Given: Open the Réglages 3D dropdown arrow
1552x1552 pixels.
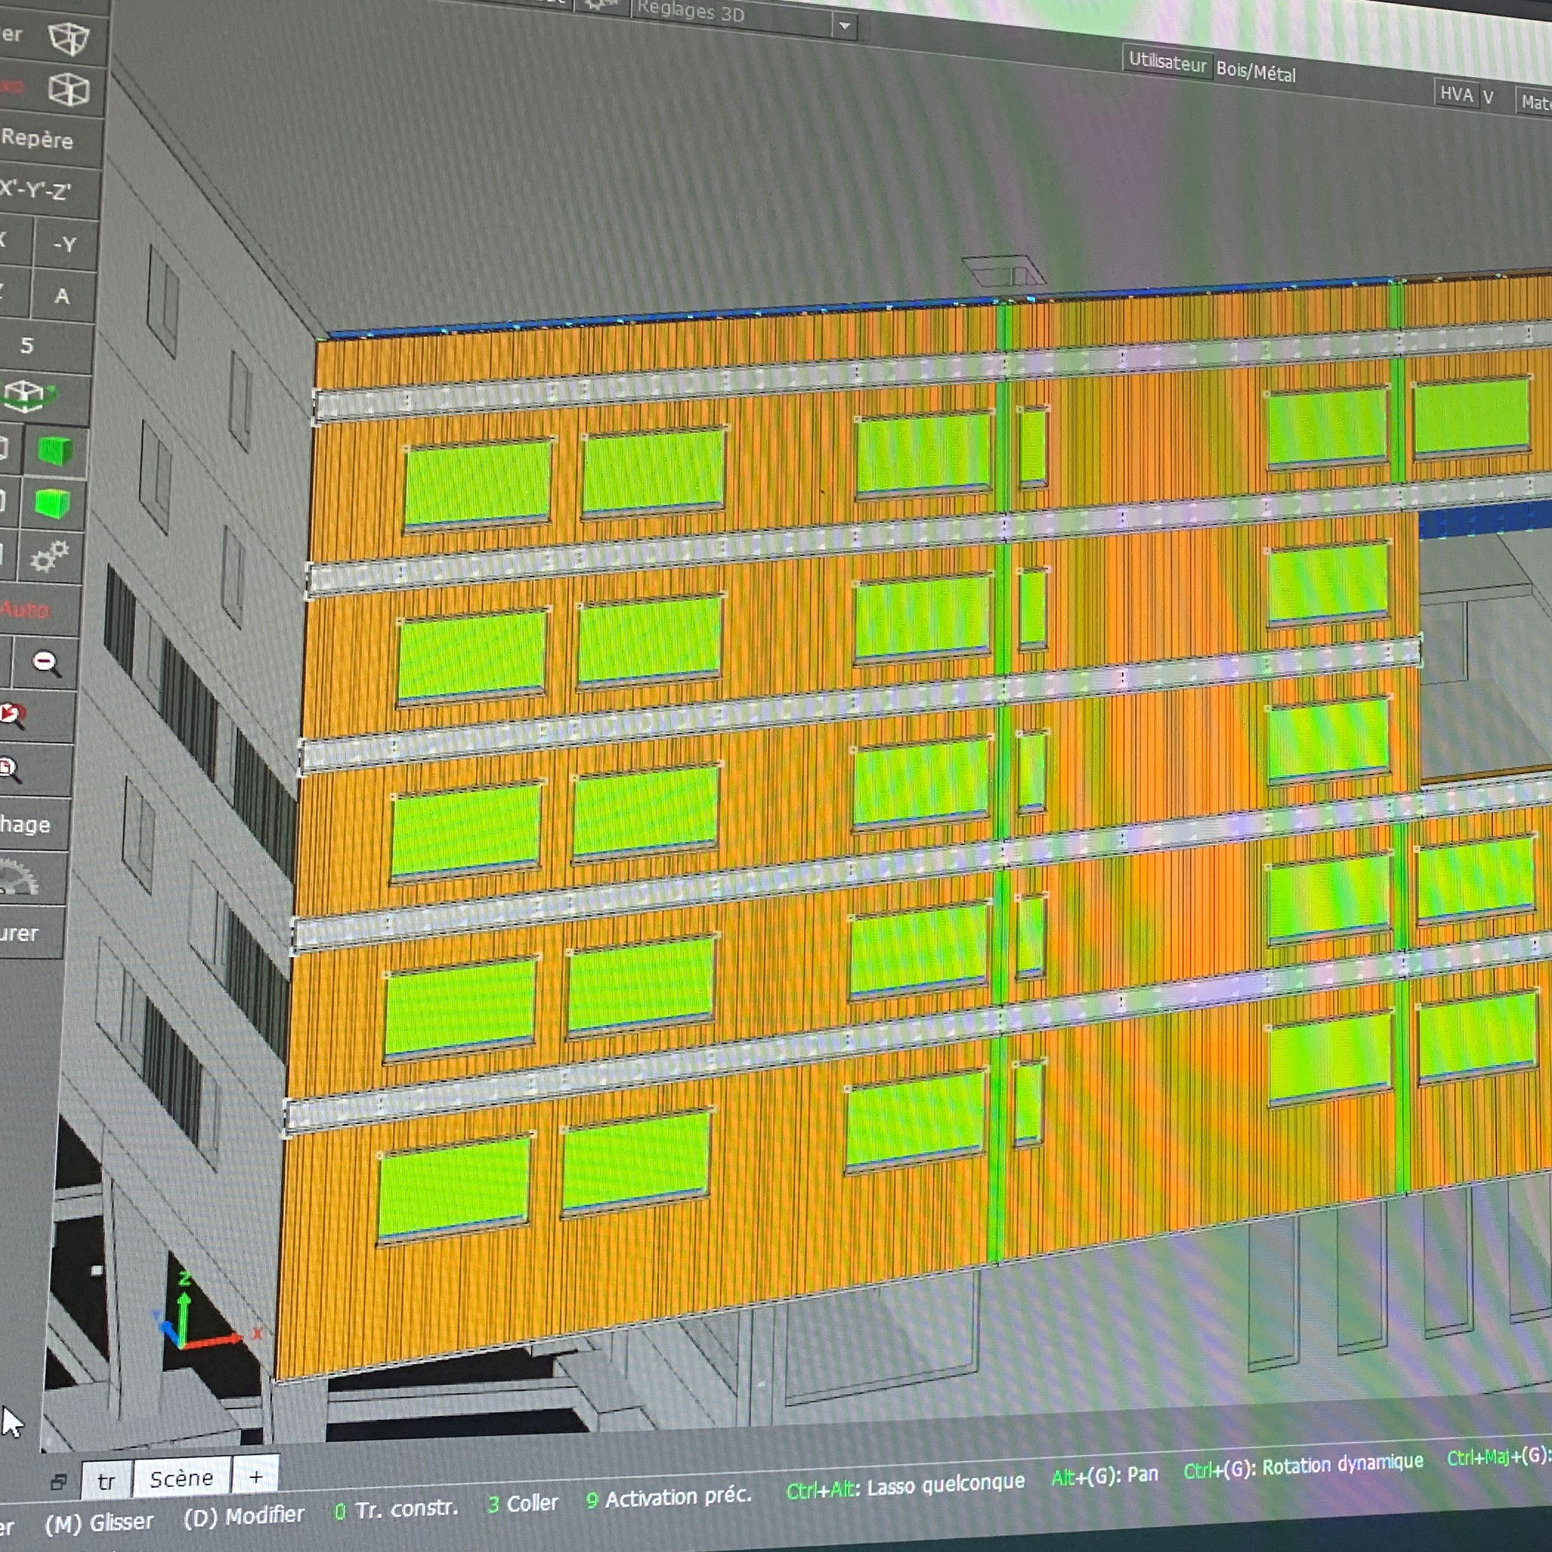Looking at the screenshot, I should pos(844,27).
